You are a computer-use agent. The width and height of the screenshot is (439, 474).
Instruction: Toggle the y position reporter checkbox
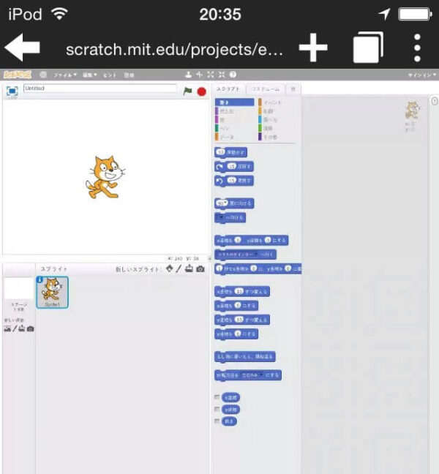tap(217, 410)
